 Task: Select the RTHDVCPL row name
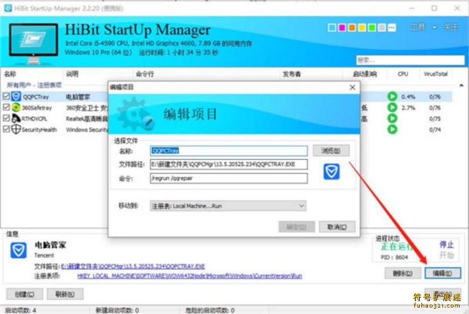(x=34, y=119)
